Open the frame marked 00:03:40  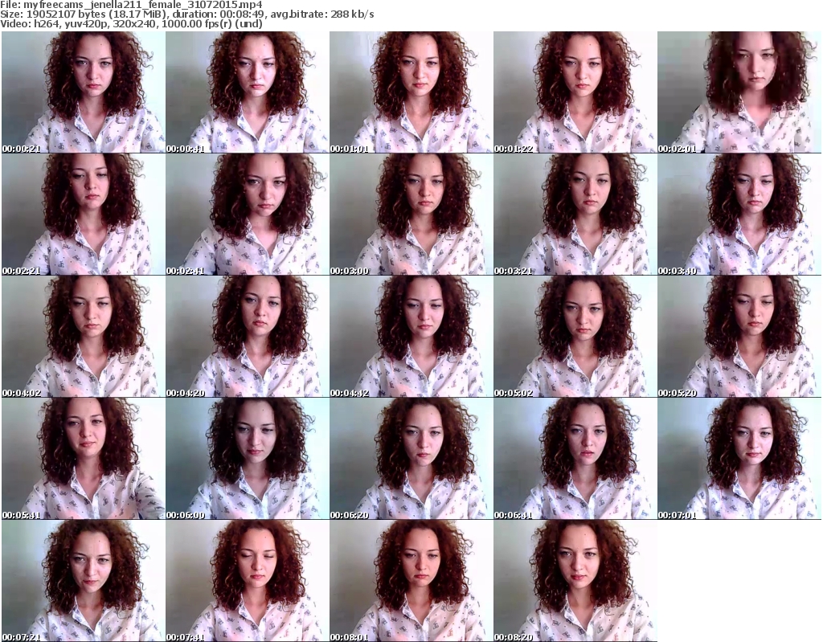739,215
